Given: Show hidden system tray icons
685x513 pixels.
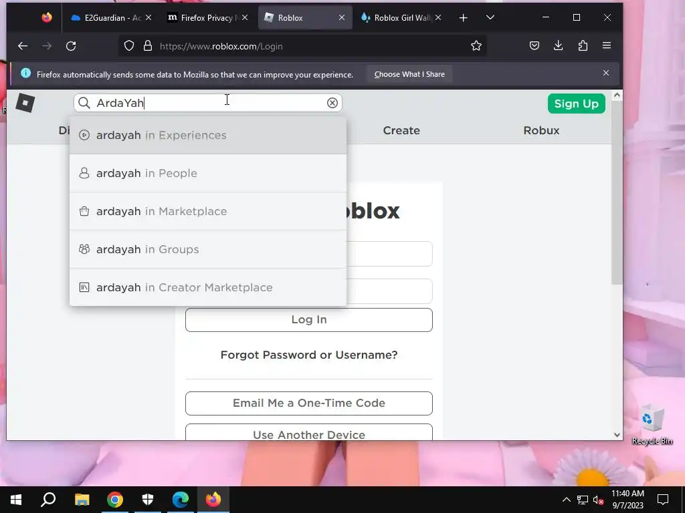Looking at the screenshot, I should point(566,500).
